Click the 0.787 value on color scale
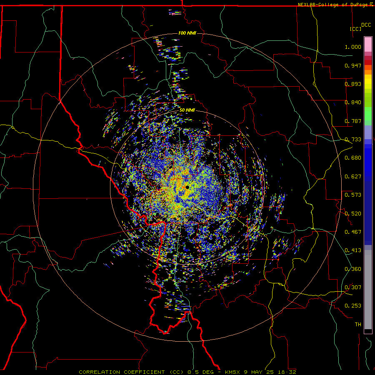The height and width of the screenshot is (375, 375). click(353, 121)
